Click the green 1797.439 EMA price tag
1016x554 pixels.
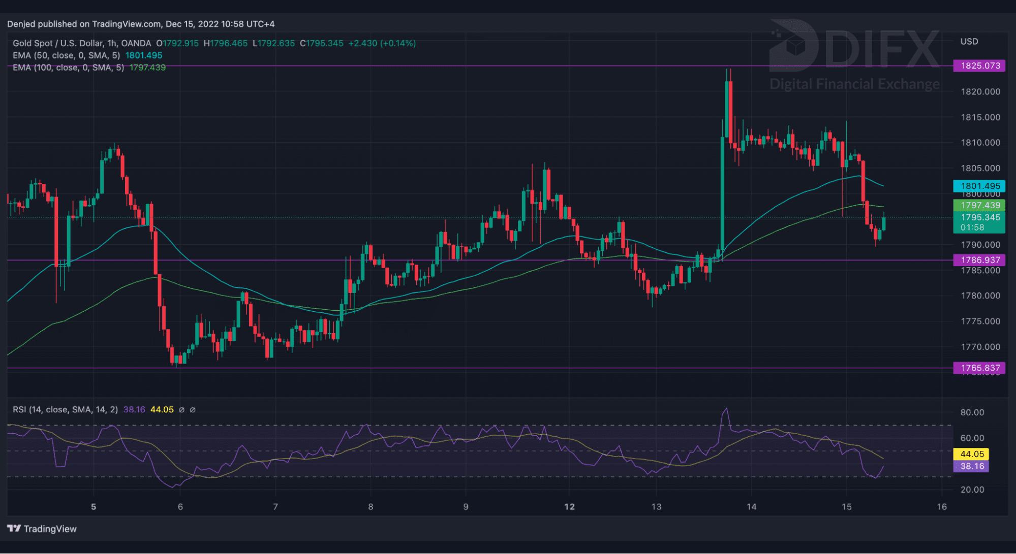pyautogui.click(x=979, y=205)
